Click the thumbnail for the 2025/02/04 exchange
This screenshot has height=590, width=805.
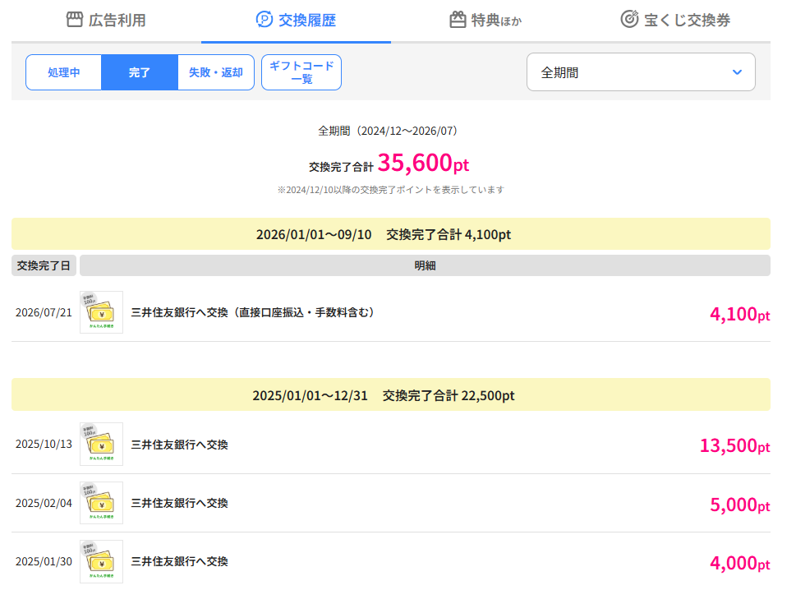(101, 503)
